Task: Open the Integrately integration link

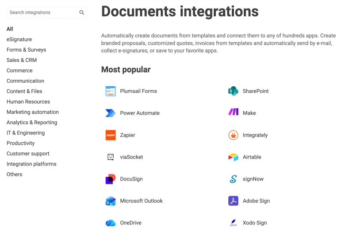Action: click(255, 135)
